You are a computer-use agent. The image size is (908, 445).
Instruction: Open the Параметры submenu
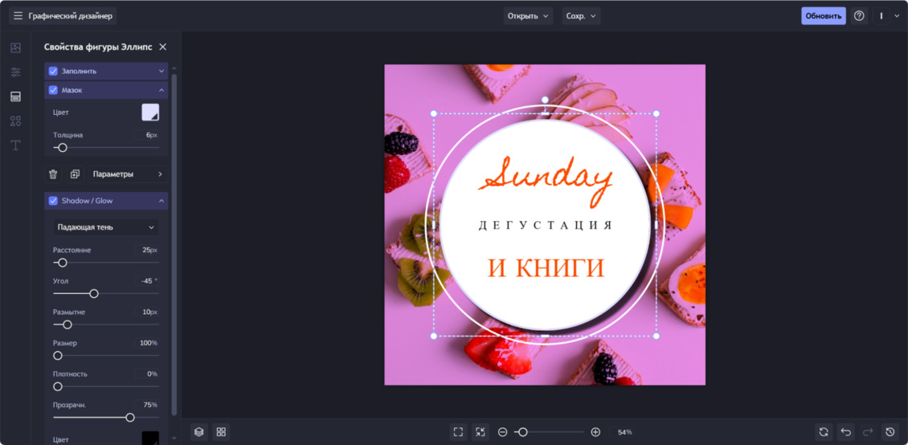point(128,174)
